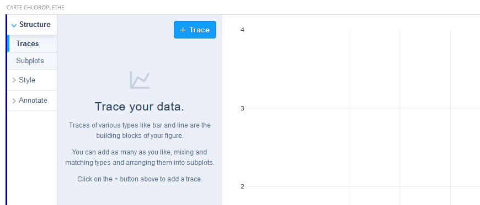Click the Structure panel header
Viewport: 480px width, 205px height.
point(32,25)
